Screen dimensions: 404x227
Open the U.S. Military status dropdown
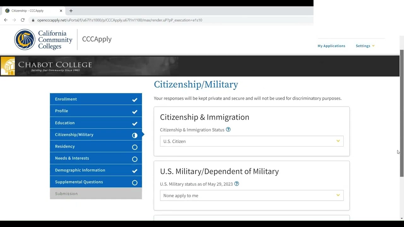[252, 195]
